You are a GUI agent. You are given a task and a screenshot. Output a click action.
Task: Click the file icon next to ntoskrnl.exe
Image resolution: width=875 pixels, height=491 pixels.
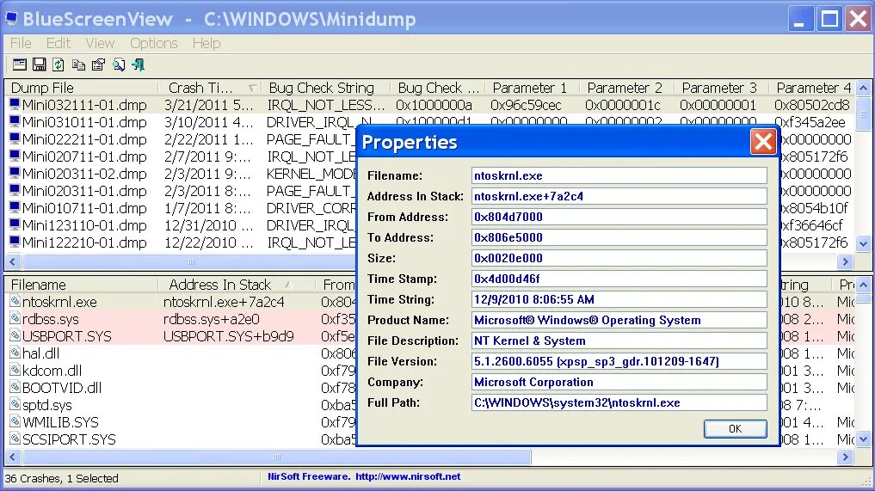[x=15, y=301]
